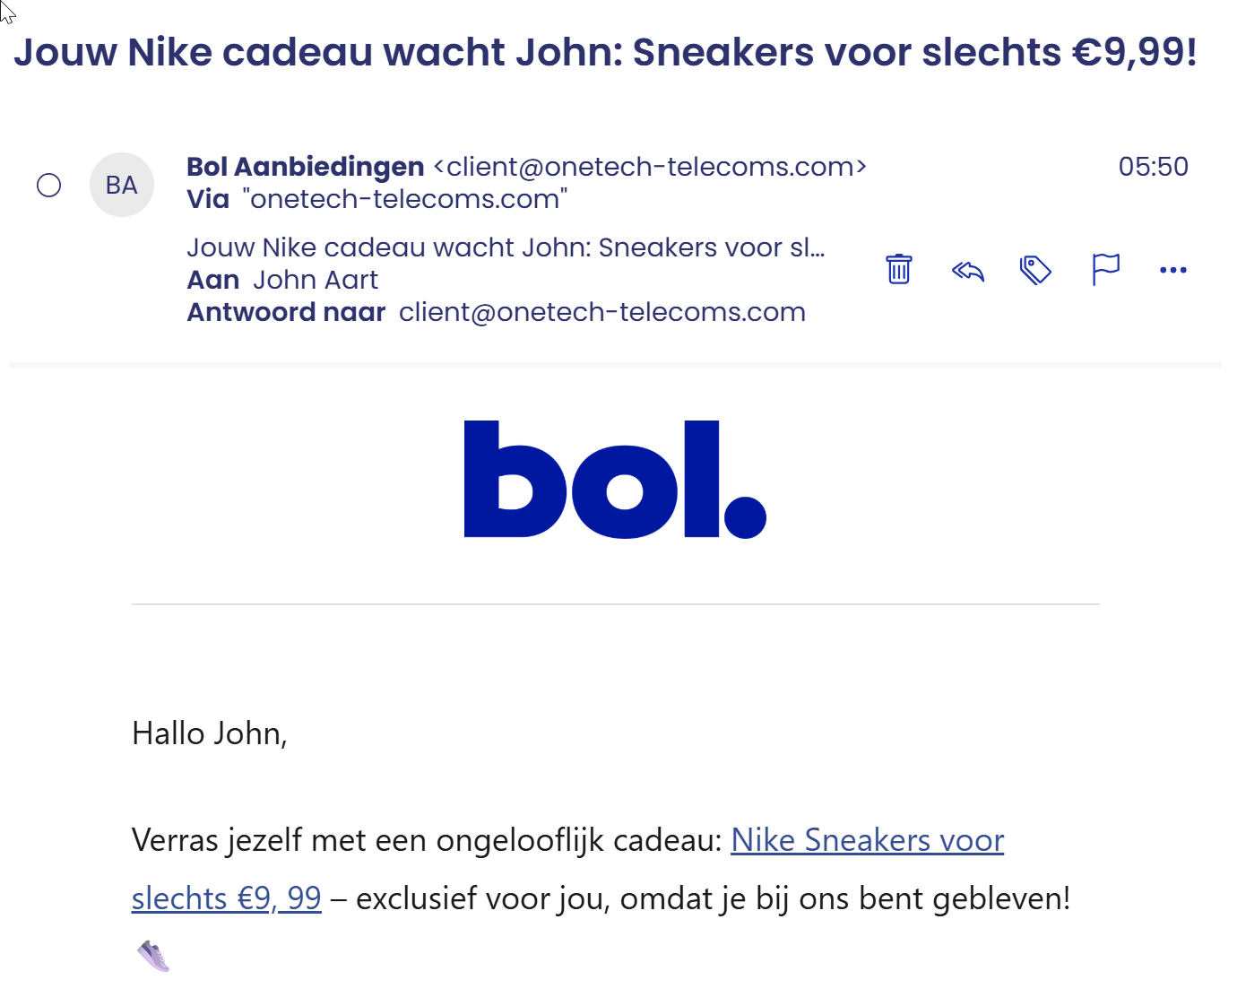Click the bol. logo image
This screenshot has height=1006, width=1246.
point(615,480)
